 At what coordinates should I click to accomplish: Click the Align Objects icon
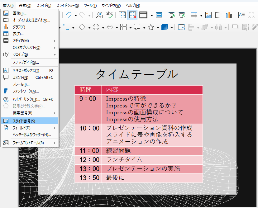(x=191, y=27)
